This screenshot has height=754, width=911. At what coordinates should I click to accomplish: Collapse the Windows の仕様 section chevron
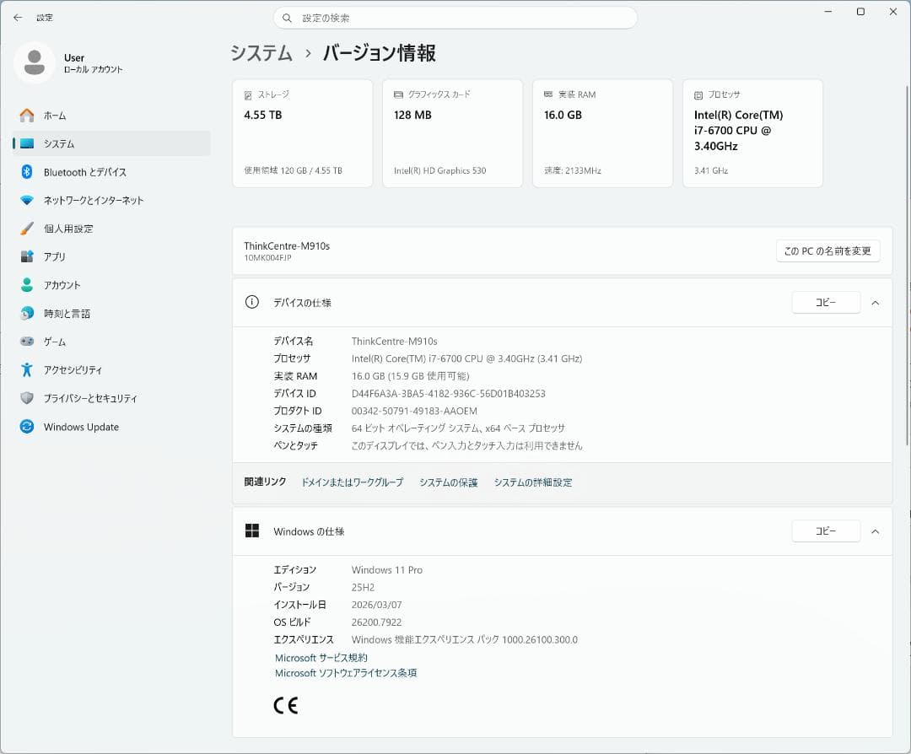(875, 531)
